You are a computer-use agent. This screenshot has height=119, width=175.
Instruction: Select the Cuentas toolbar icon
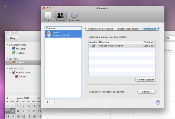click(x=60, y=17)
